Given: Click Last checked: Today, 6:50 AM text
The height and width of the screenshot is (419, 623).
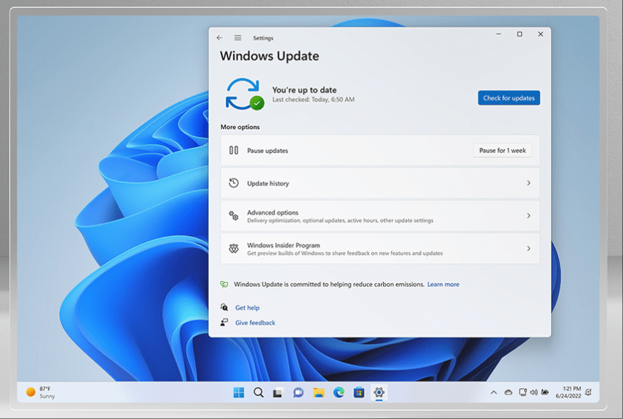Looking at the screenshot, I should [x=313, y=100].
